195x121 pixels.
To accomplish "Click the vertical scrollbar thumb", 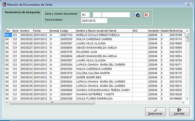I will pyautogui.click(x=187, y=37).
